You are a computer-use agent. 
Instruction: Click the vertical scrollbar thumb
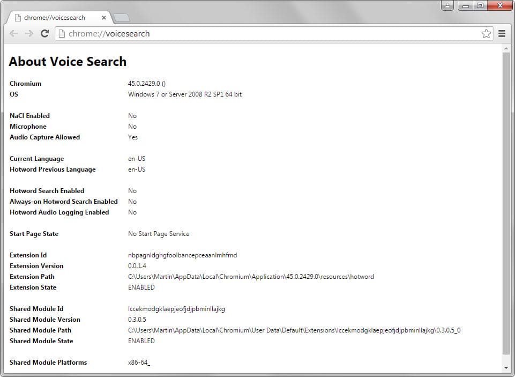(506, 203)
